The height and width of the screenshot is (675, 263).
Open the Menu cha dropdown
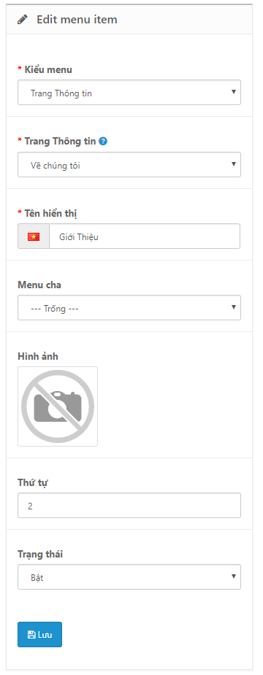[x=129, y=308]
